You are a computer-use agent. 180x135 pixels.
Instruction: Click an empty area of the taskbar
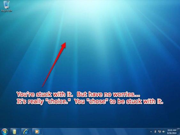point(92,131)
